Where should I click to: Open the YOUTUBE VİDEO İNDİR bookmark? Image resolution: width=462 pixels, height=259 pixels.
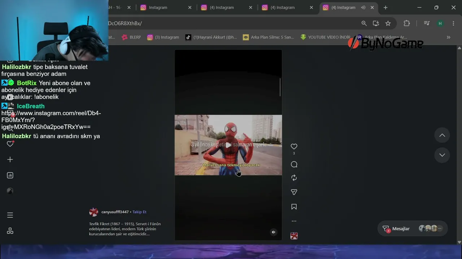pos(325,37)
